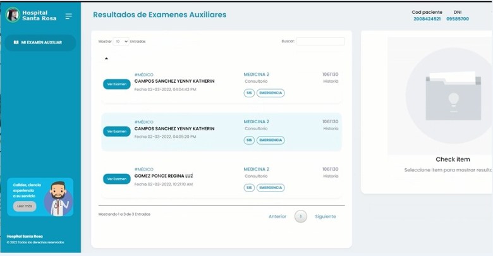This screenshot has height=256, width=493.
Task: Click the doctor illustration in the sidebar banner
Action: click(x=58, y=198)
